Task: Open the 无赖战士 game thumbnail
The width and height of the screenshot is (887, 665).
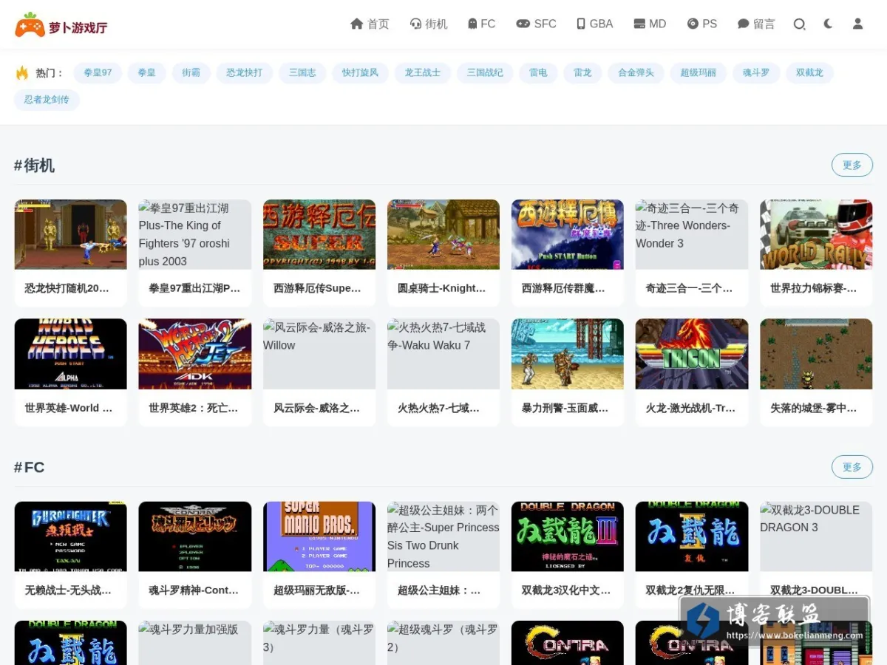Action: click(x=71, y=536)
